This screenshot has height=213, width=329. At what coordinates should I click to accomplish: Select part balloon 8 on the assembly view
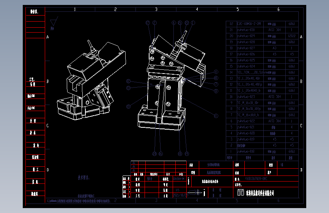[x=216, y=91]
